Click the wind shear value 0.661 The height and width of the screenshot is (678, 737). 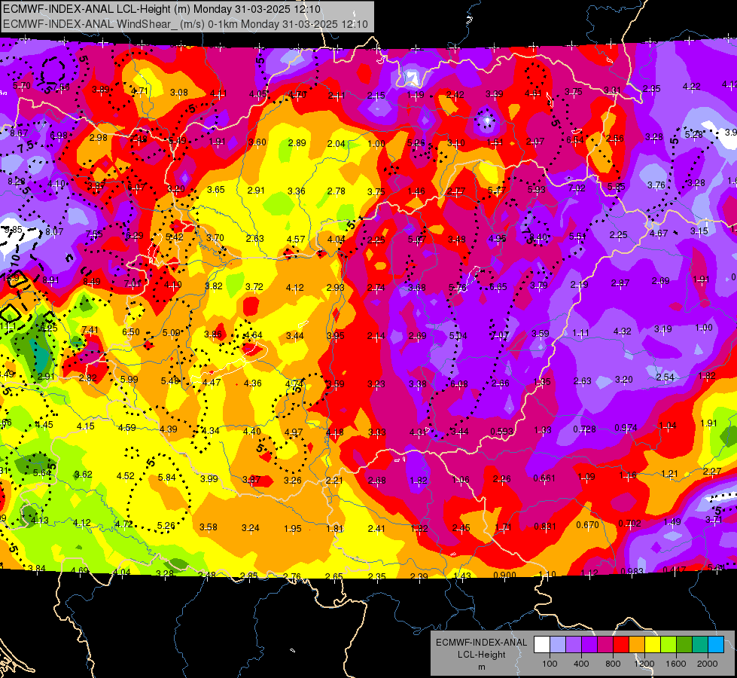[544, 478]
